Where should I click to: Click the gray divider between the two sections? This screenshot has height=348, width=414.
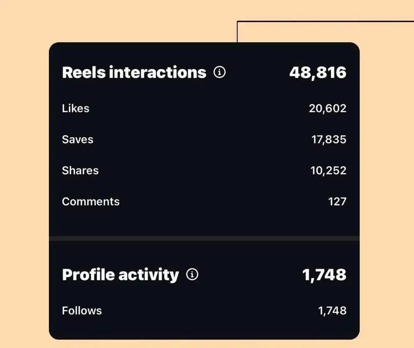point(204,238)
